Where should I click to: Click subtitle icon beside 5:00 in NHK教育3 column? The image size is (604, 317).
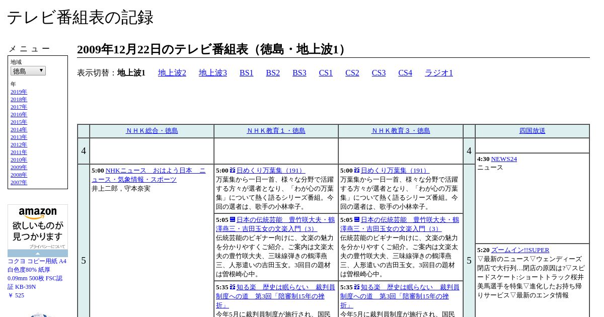357,171
